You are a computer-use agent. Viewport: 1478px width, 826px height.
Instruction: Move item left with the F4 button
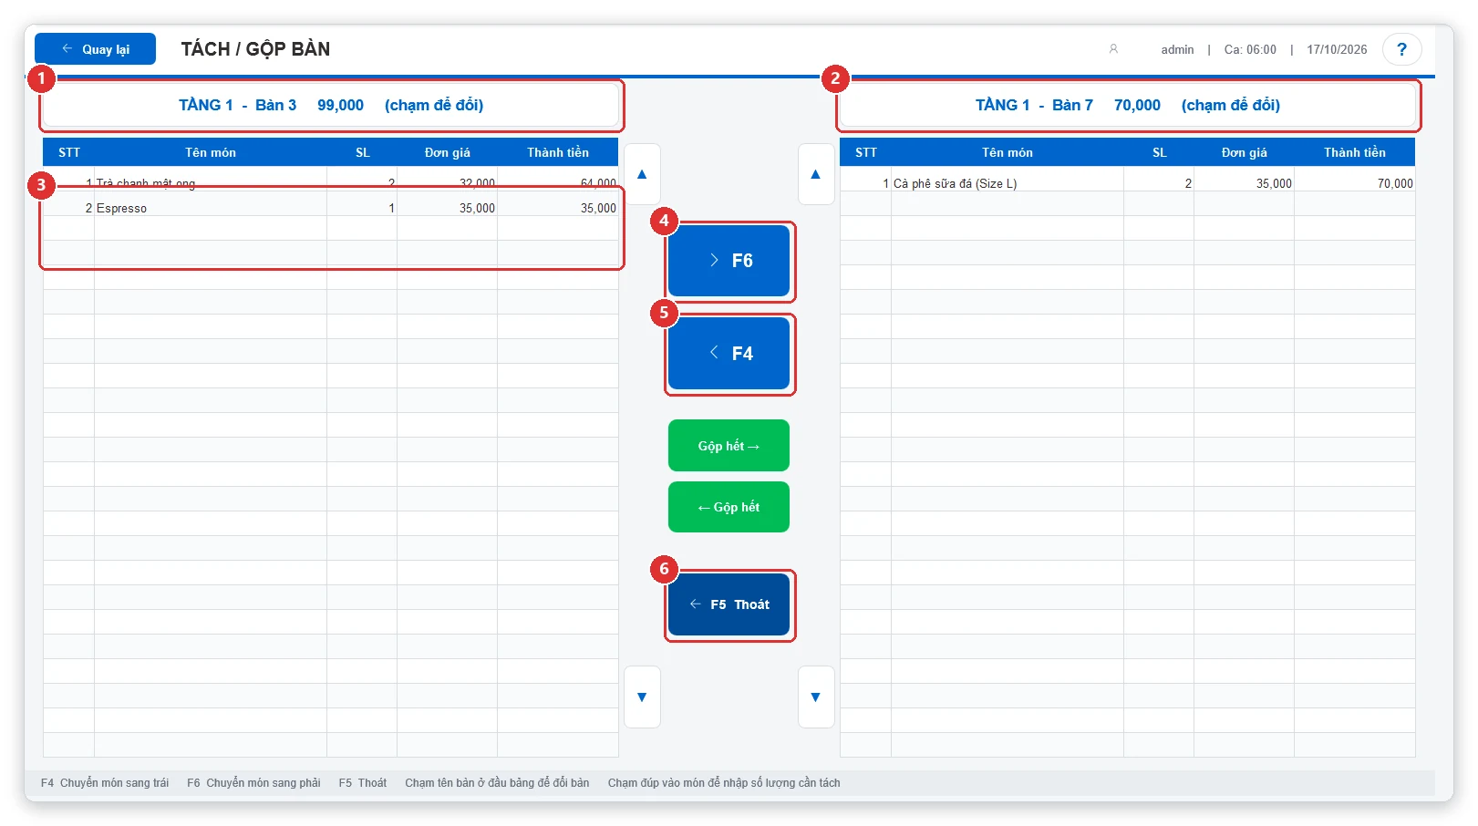(x=729, y=354)
